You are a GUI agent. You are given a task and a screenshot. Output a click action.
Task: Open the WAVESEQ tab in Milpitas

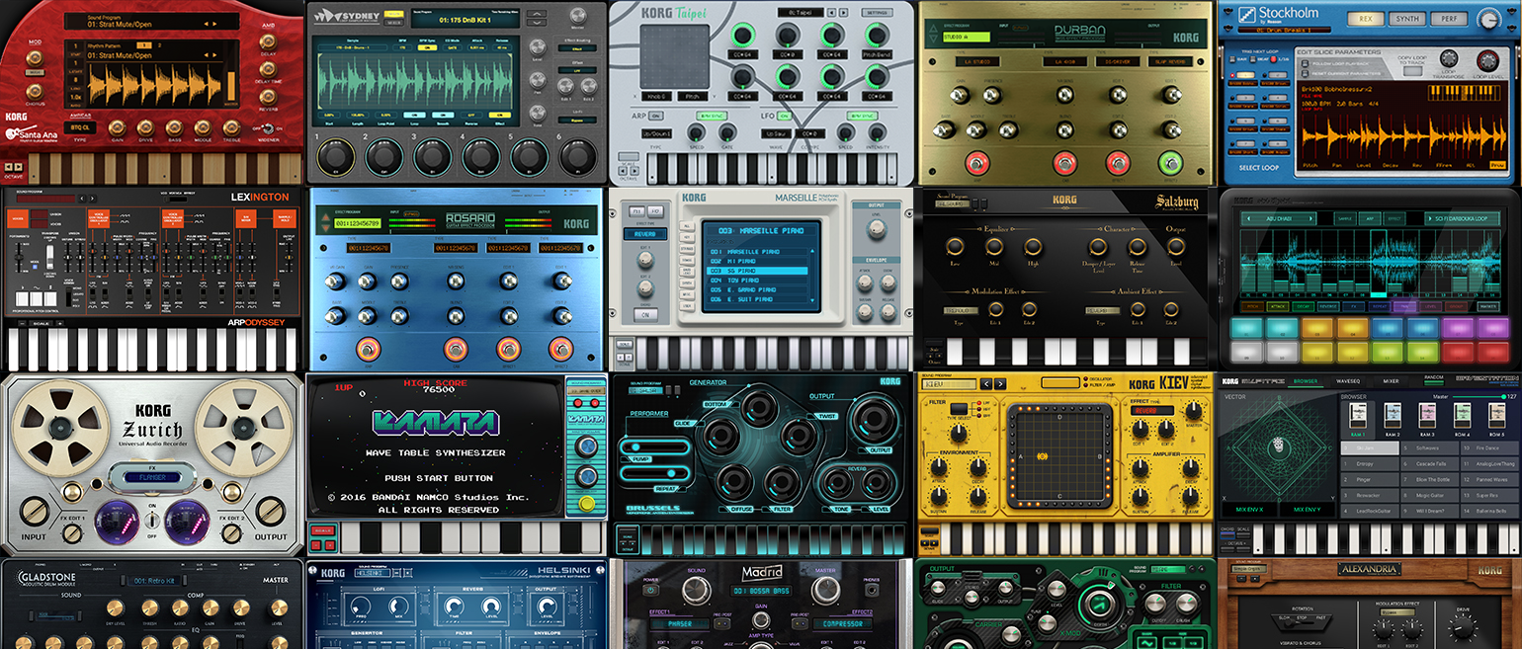(x=1348, y=380)
